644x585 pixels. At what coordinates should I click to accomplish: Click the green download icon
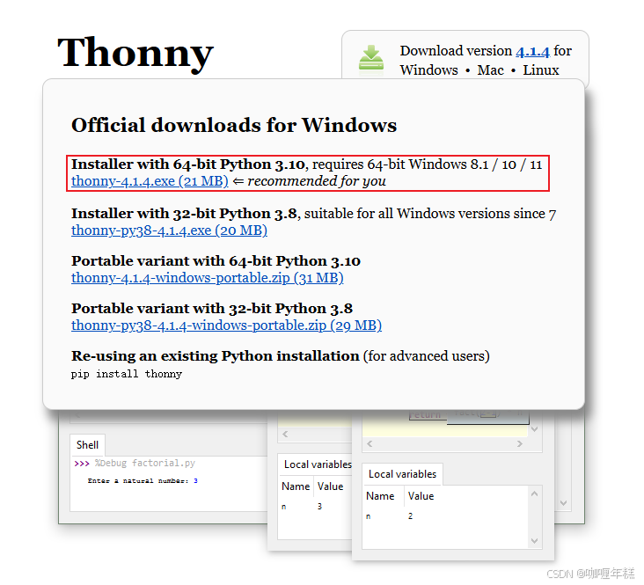371,60
